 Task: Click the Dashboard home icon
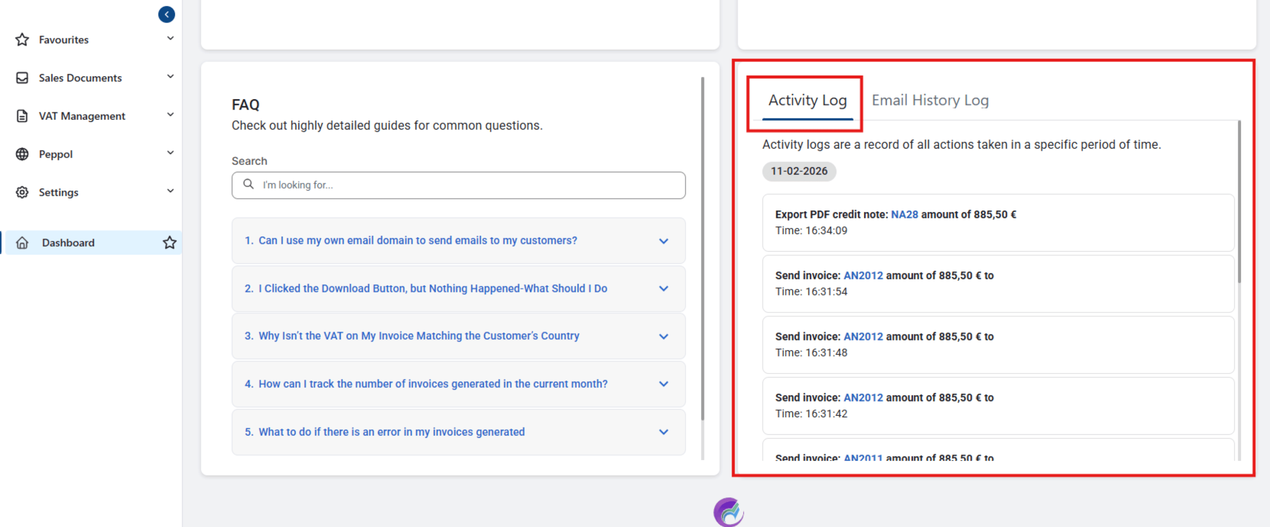click(x=22, y=243)
